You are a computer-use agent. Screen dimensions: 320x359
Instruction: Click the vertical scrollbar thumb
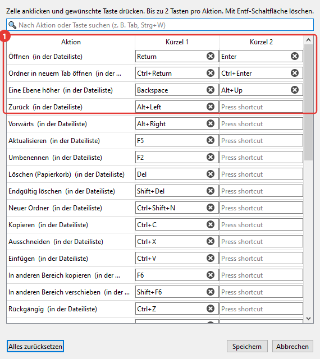coord(309,102)
